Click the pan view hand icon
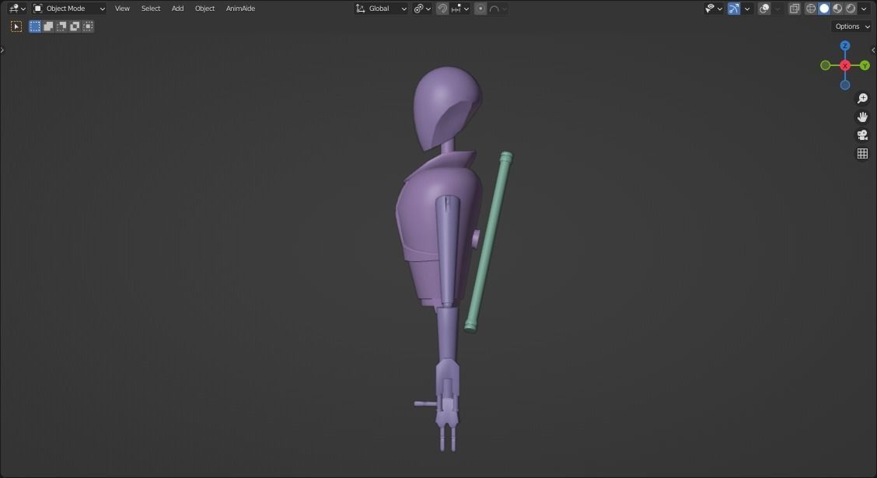This screenshot has height=478, width=877. coord(862,117)
